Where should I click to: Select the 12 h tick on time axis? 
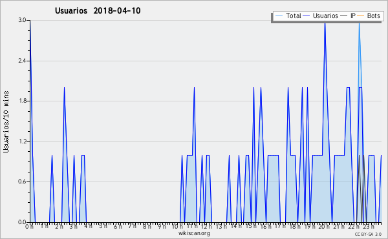coord(206,227)
